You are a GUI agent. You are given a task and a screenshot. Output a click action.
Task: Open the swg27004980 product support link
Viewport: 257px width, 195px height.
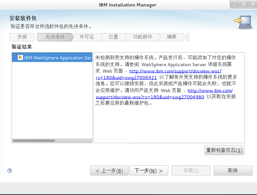point(164,94)
